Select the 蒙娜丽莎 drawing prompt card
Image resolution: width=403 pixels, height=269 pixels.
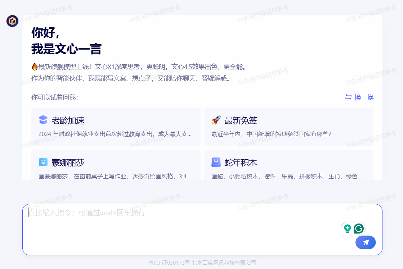116,167
